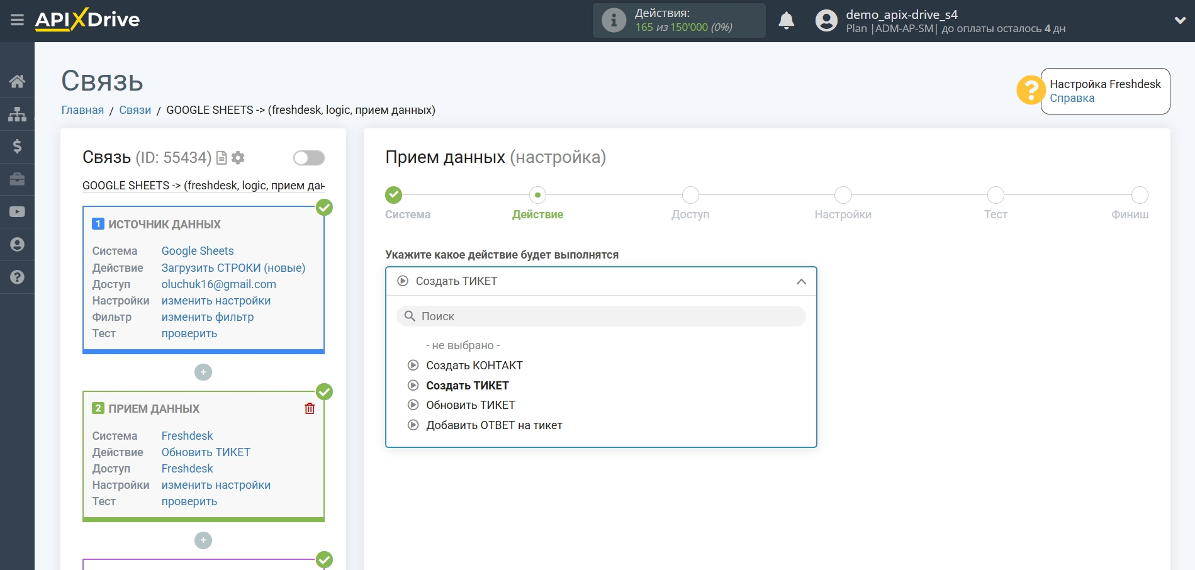Click Freshdesk access link in ПРИЕМ ДАННЫХ
This screenshot has width=1195, height=570.
[188, 469]
